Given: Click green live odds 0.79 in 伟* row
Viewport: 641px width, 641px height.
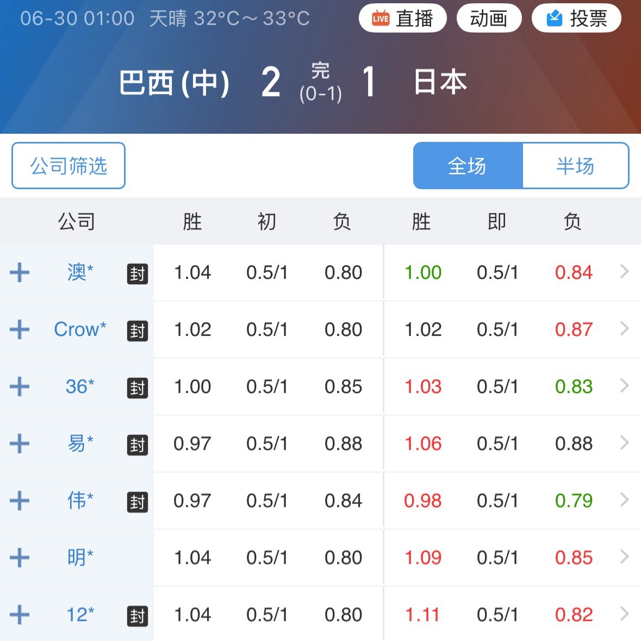Looking at the screenshot, I should (x=574, y=501).
